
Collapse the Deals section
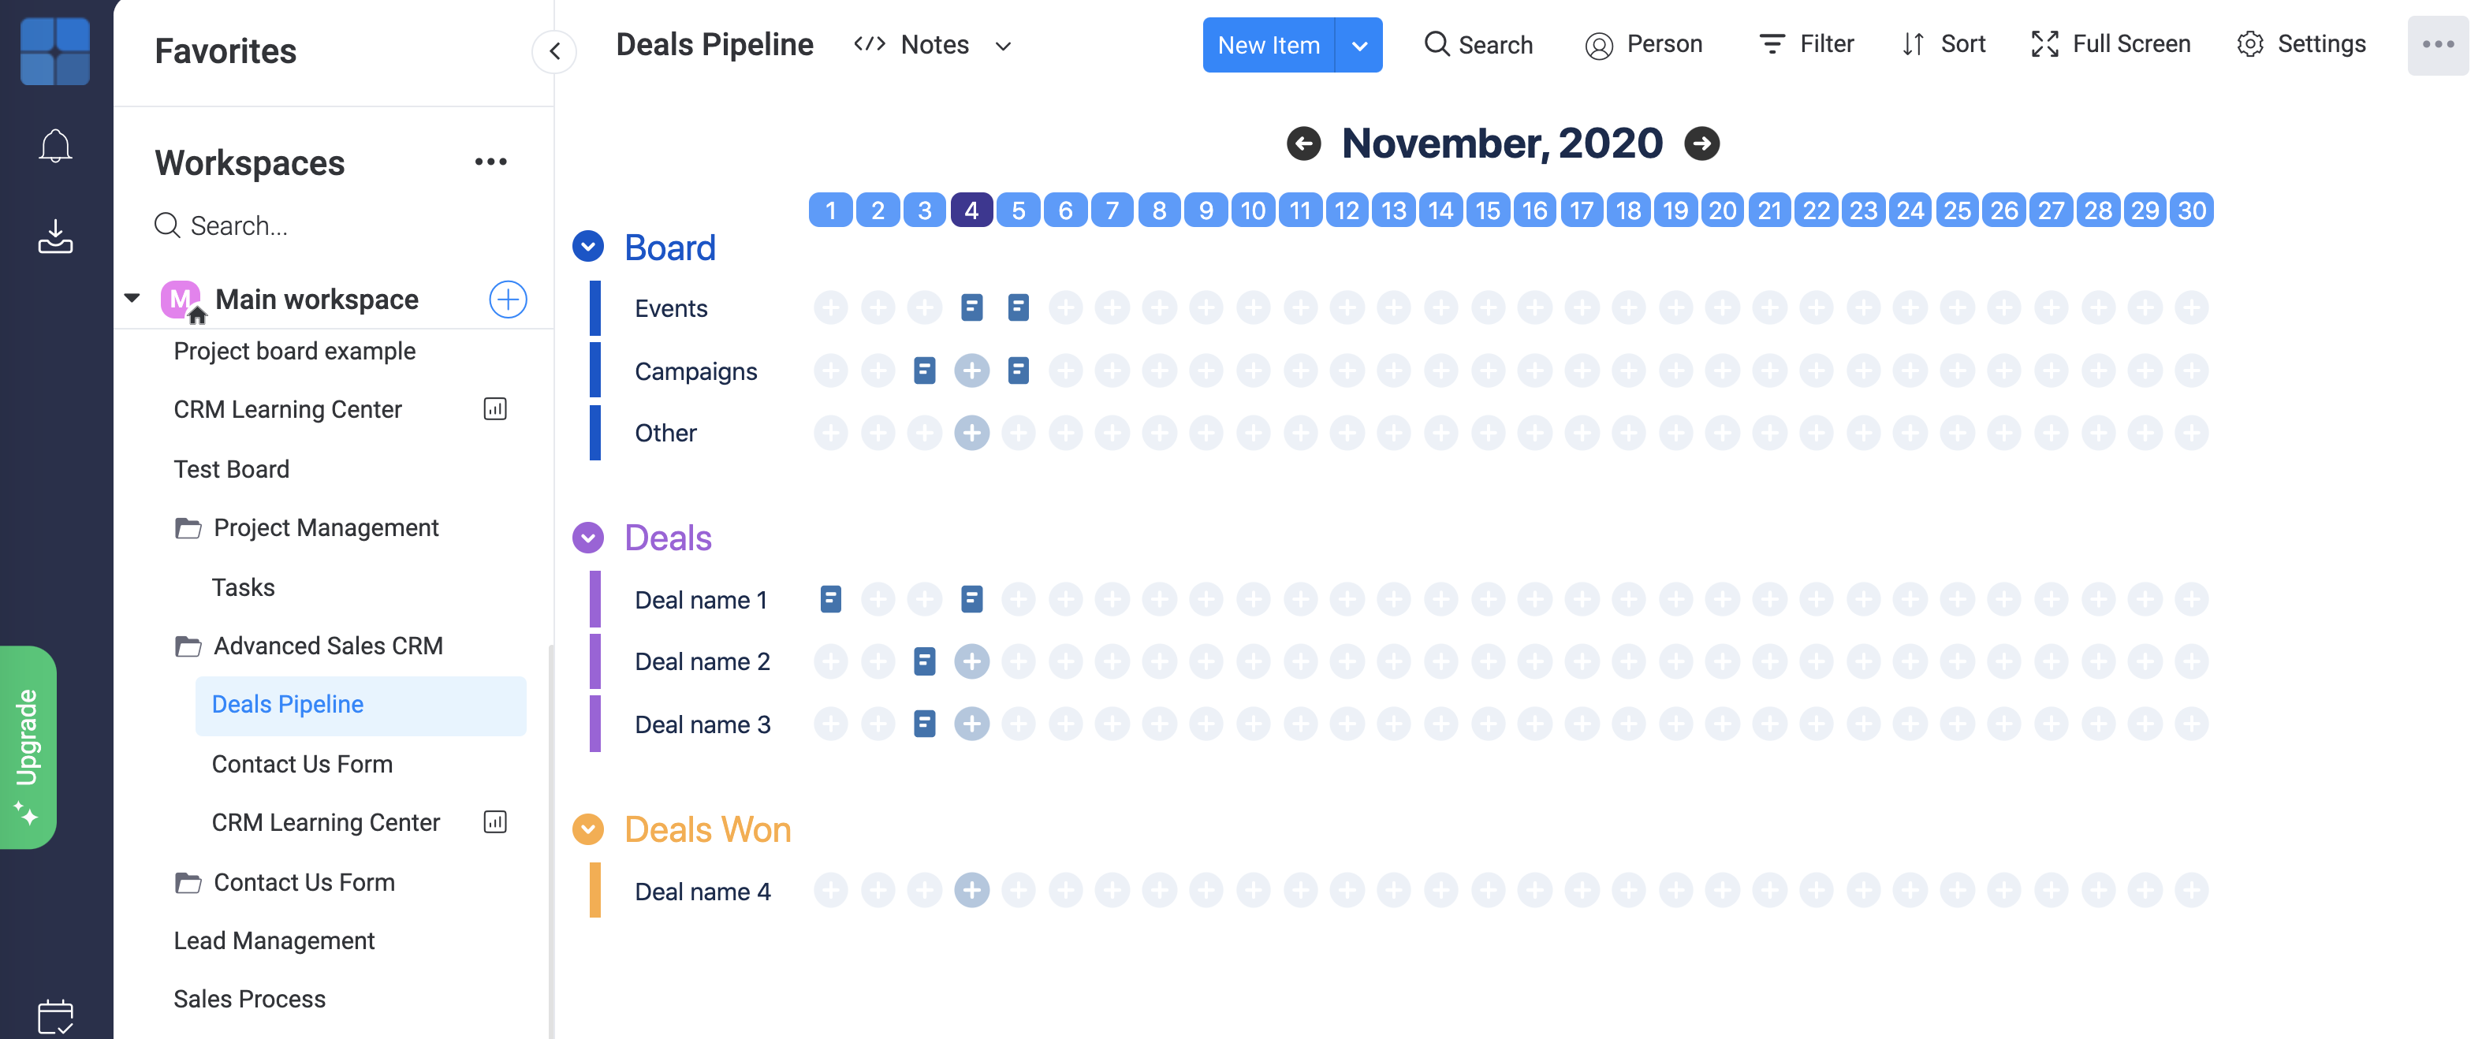point(589,537)
